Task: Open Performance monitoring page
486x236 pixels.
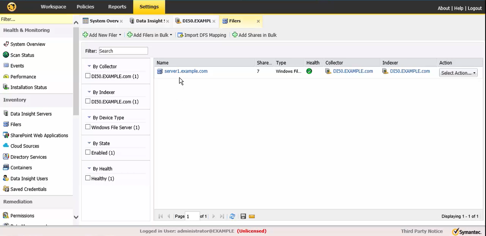Action: [23, 76]
